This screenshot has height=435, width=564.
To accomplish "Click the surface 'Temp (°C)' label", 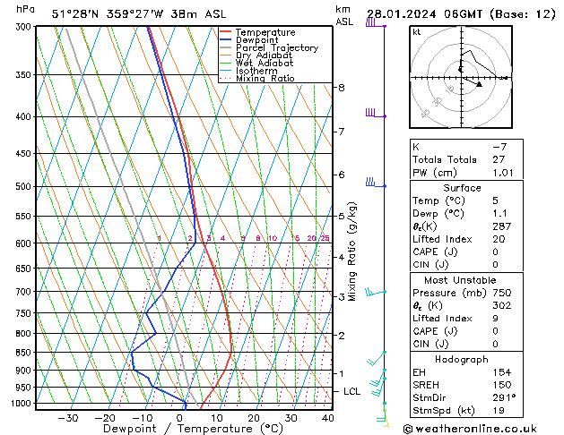I will 438,201.
